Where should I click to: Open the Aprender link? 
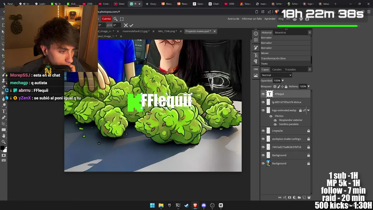270,19
